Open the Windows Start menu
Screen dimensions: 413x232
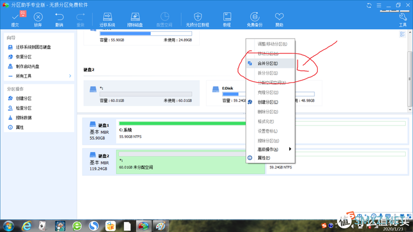[x=9, y=226]
